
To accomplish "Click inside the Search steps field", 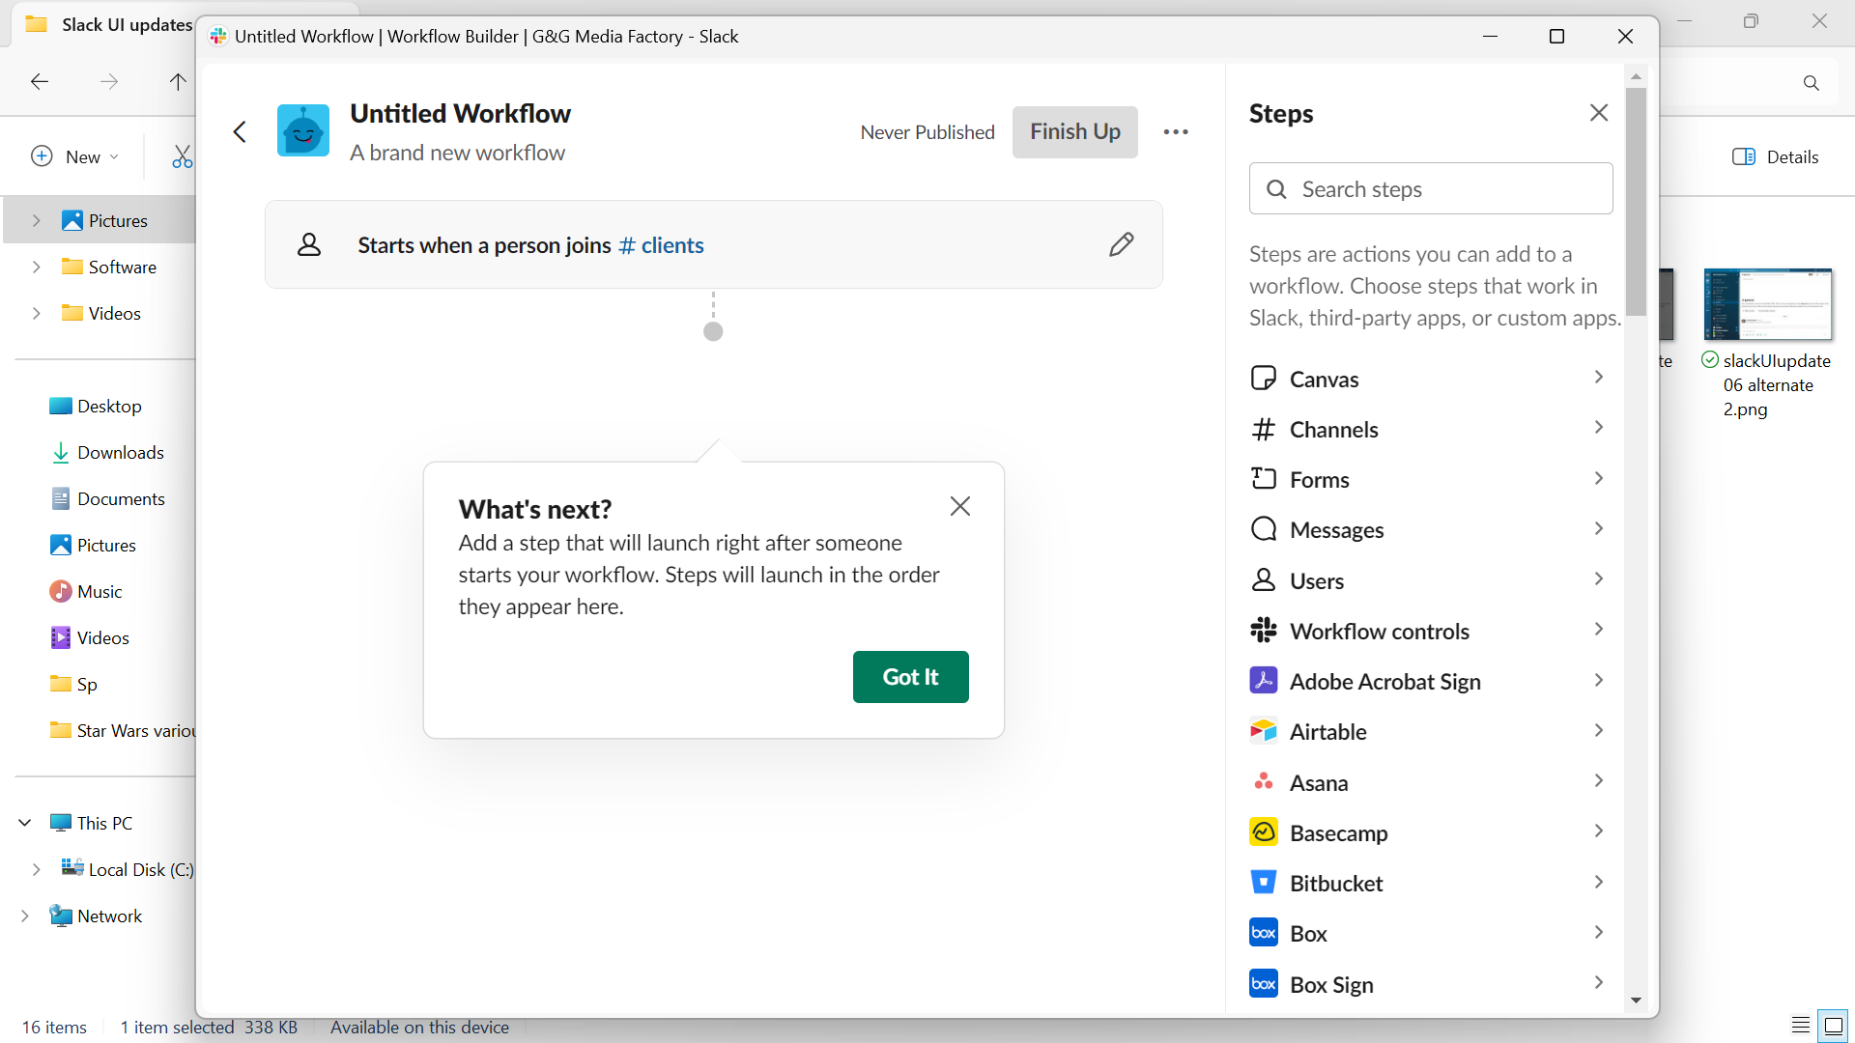I will click(1430, 188).
